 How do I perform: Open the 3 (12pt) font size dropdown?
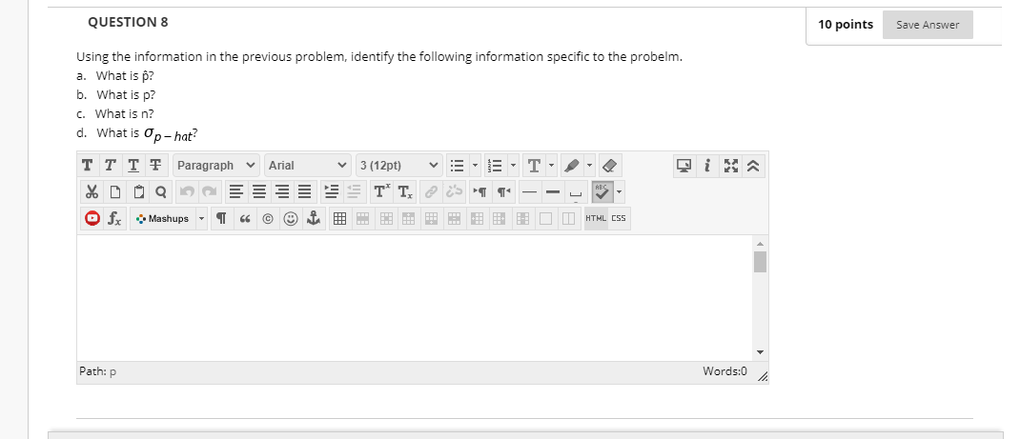(x=399, y=166)
